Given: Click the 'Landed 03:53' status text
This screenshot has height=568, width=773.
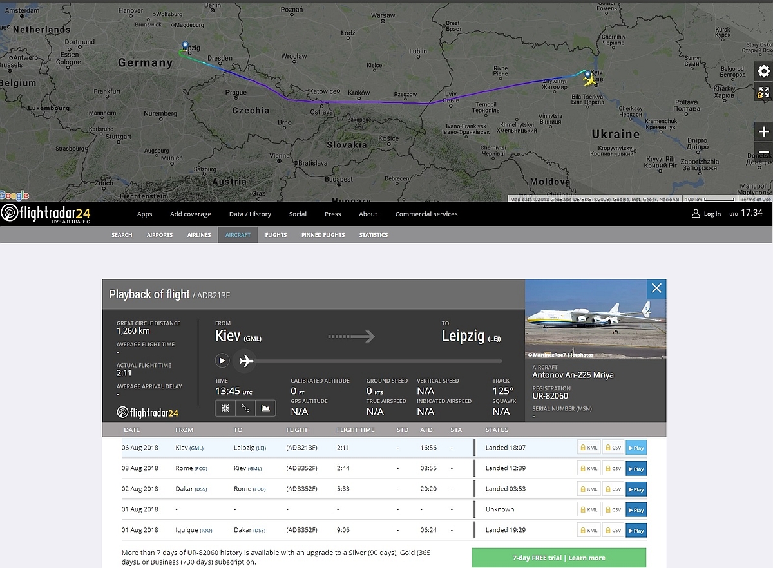Looking at the screenshot, I should pyautogui.click(x=506, y=489).
